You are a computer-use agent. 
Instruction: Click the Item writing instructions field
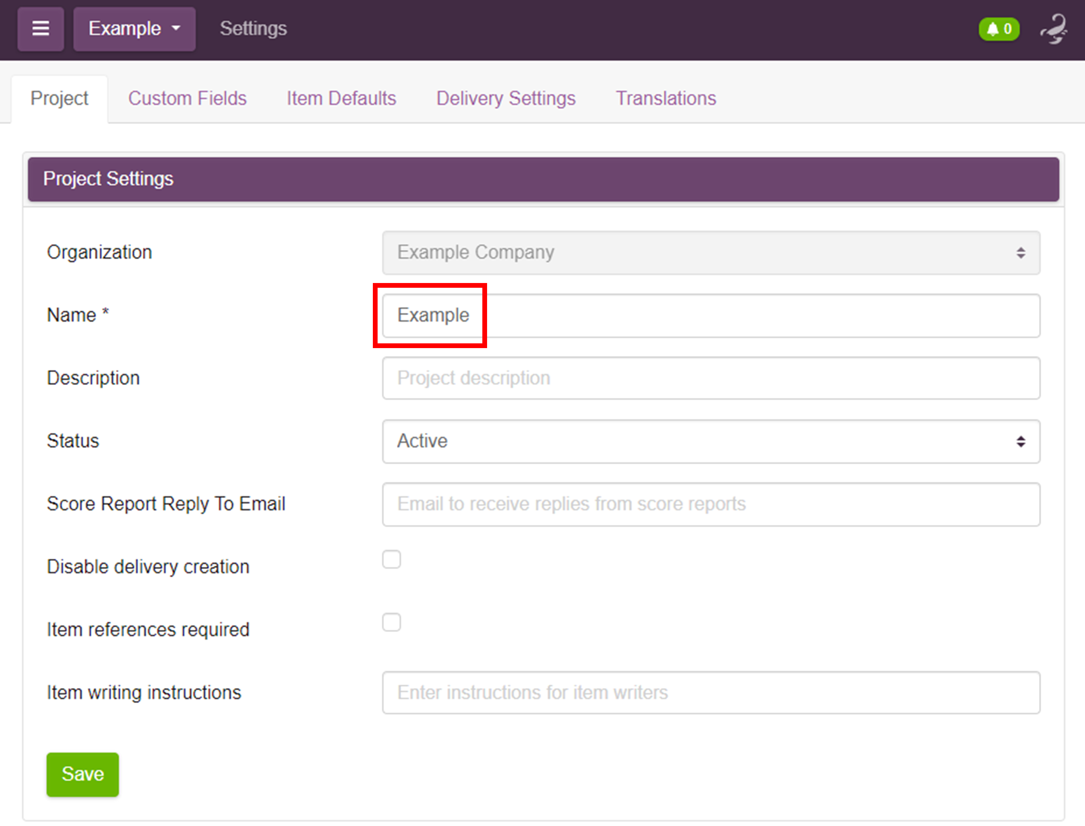coord(711,692)
